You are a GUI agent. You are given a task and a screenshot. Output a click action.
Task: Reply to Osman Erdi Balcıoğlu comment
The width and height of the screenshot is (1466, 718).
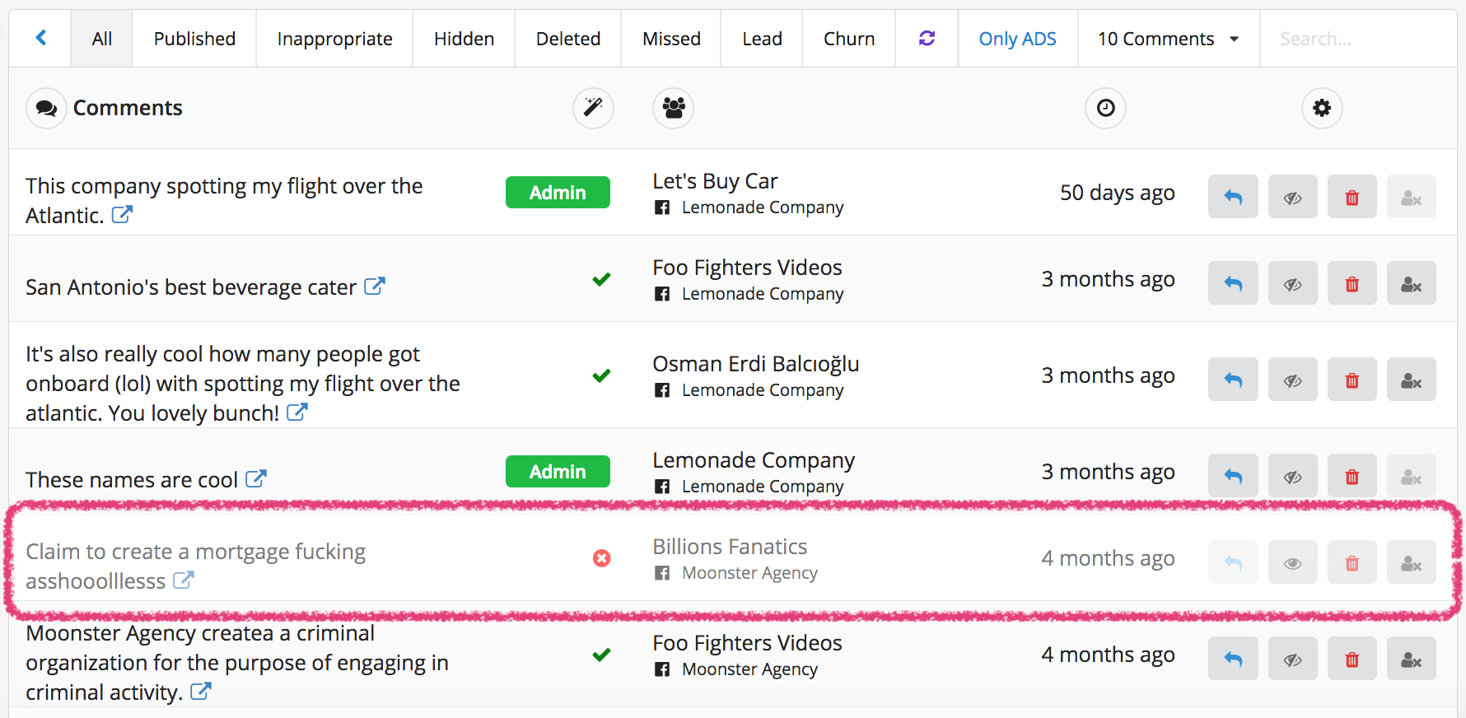[x=1233, y=380]
